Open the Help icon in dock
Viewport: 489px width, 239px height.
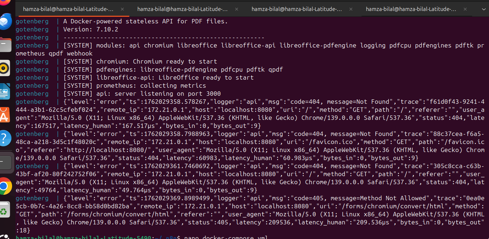click(5, 138)
